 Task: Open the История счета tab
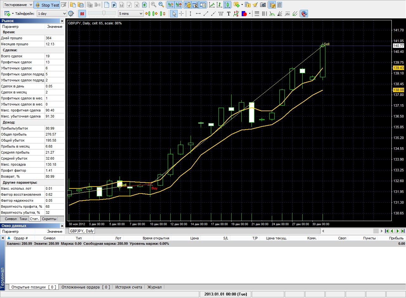(128, 287)
